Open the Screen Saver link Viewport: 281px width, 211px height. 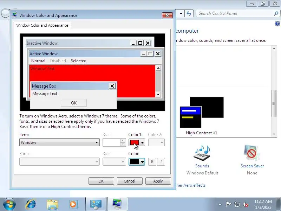pyautogui.click(x=252, y=166)
